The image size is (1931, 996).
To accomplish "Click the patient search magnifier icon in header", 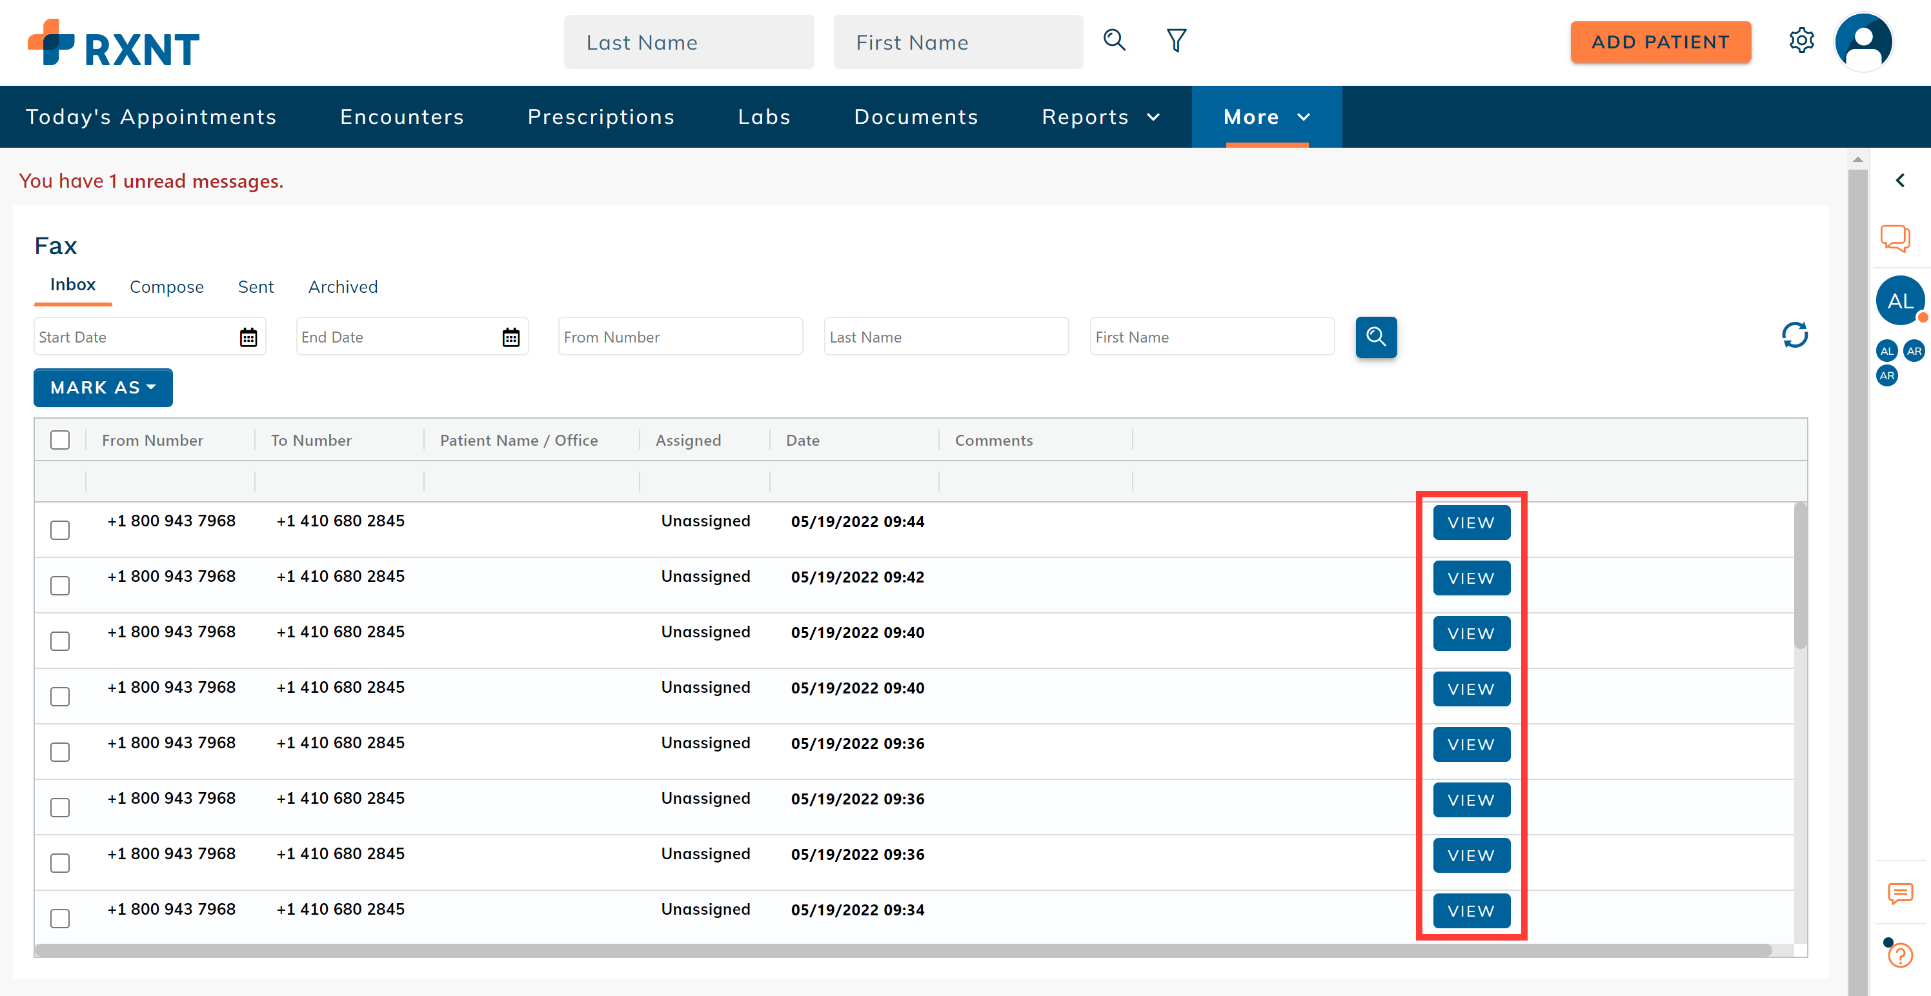I will [x=1114, y=41].
